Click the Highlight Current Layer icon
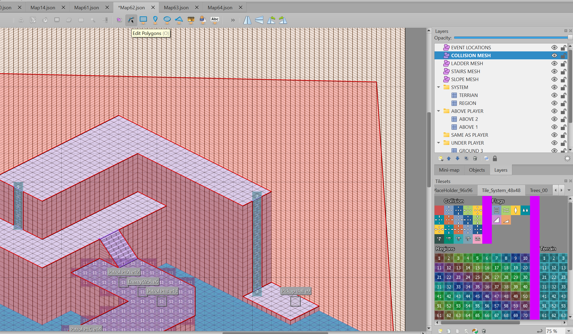The height and width of the screenshot is (334, 573). coord(567,158)
